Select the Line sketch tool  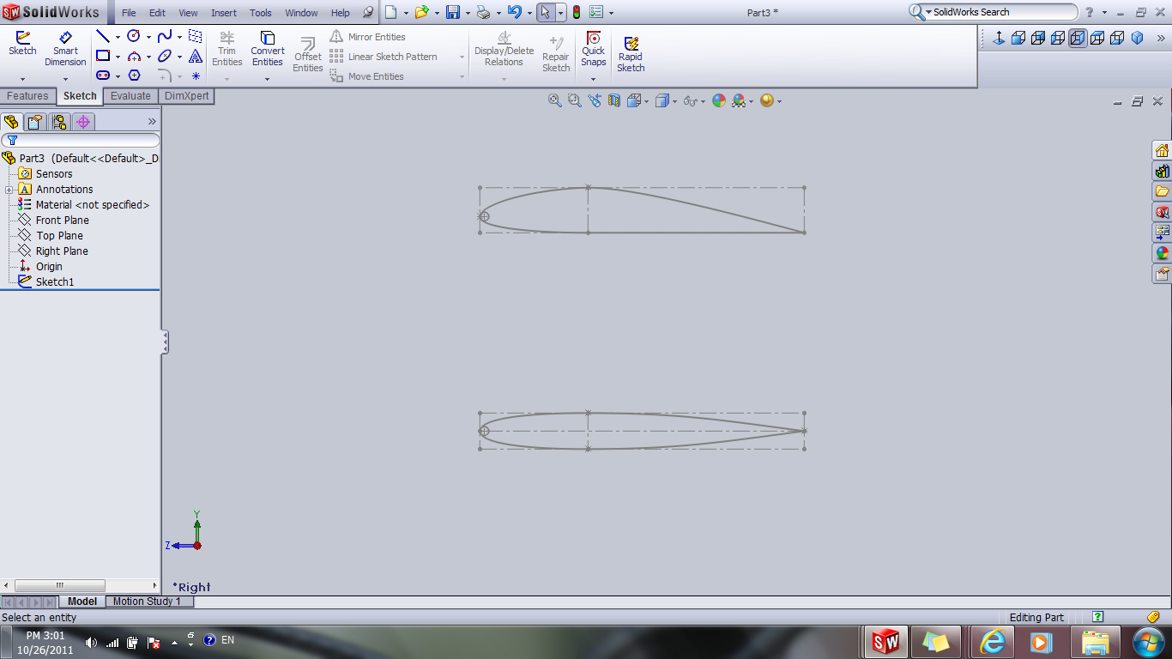[103, 36]
